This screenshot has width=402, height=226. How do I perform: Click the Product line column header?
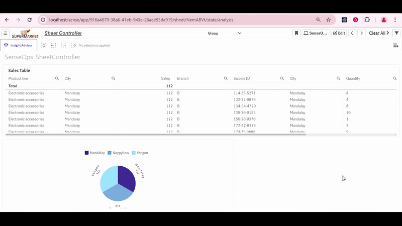[x=18, y=78]
